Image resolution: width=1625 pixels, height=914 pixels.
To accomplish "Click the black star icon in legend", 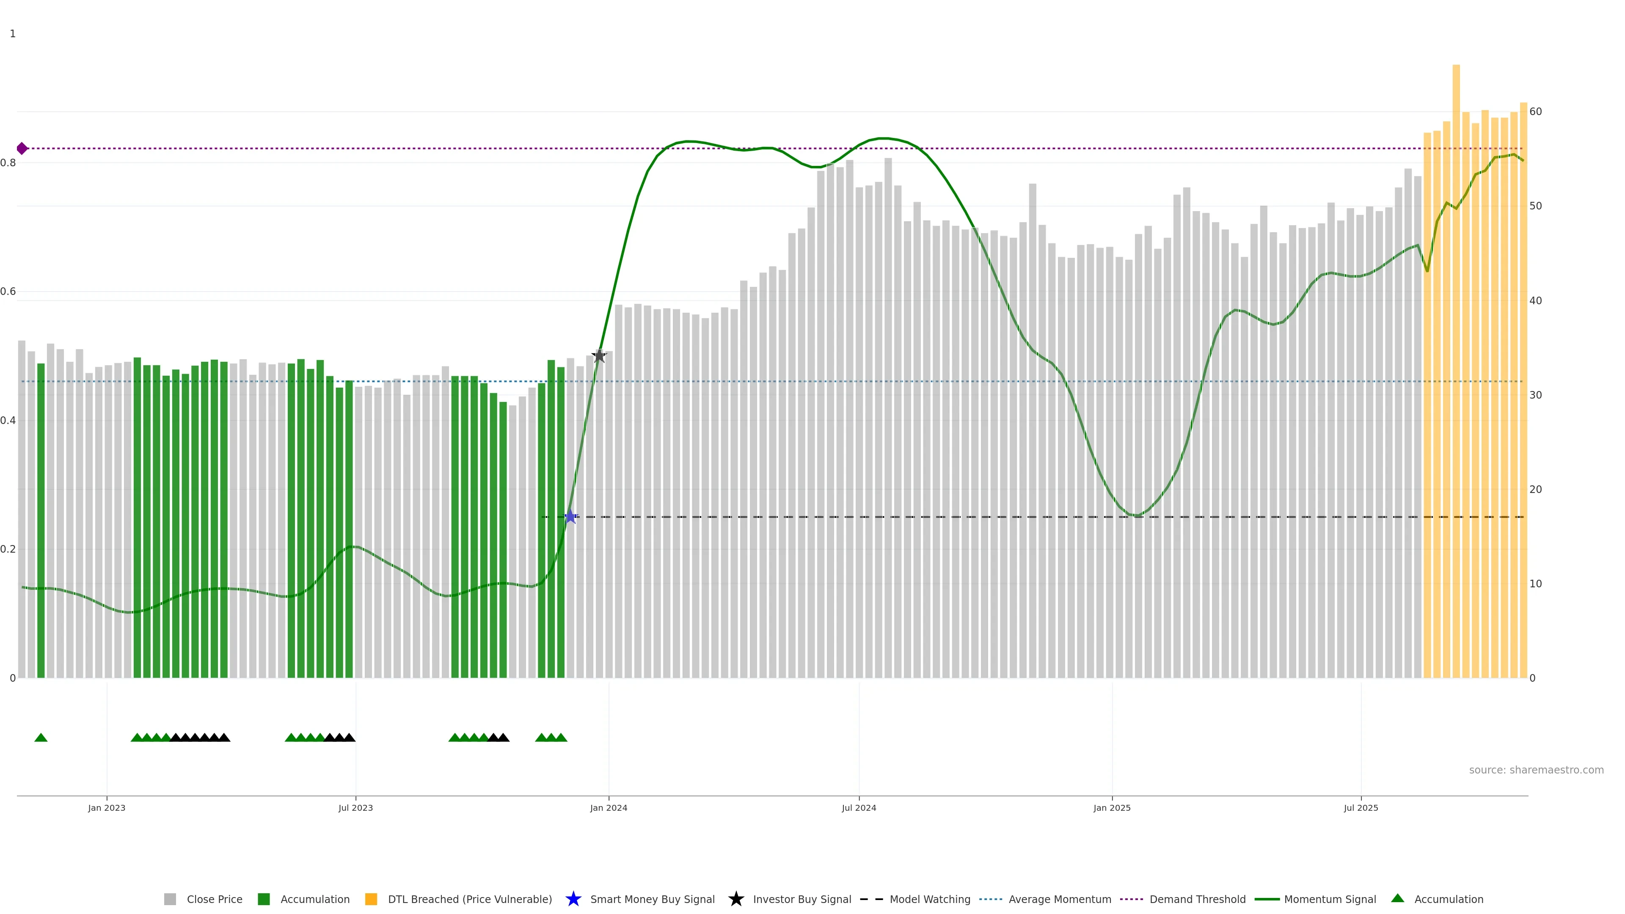I will [735, 899].
